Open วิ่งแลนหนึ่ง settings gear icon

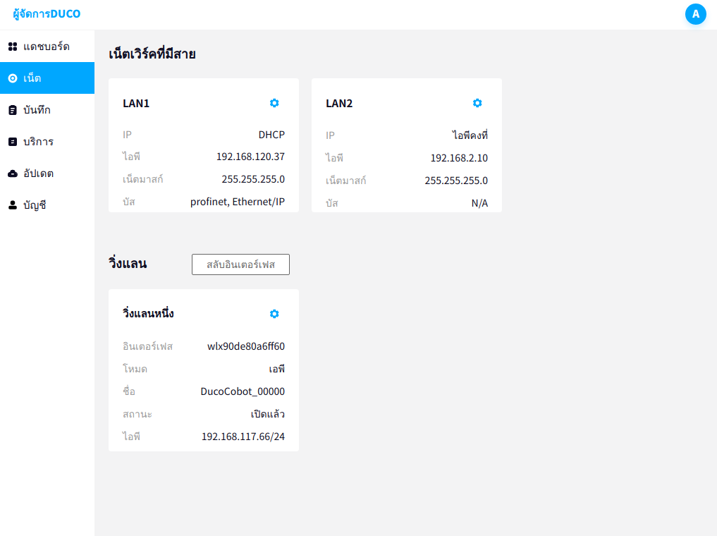pyautogui.click(x=274, y=314)
